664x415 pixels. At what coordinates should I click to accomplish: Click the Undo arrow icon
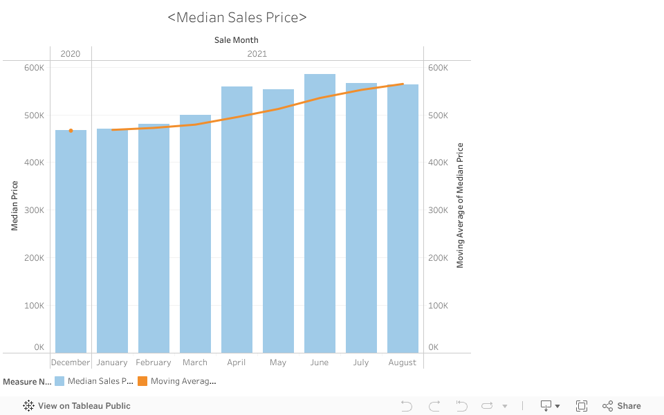point(407,406)
